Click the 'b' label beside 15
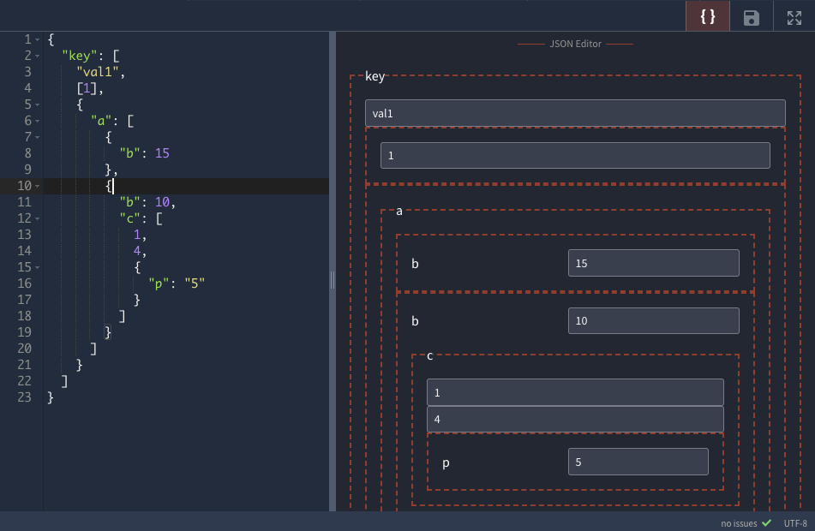815x531 pixels. [415, 264]
